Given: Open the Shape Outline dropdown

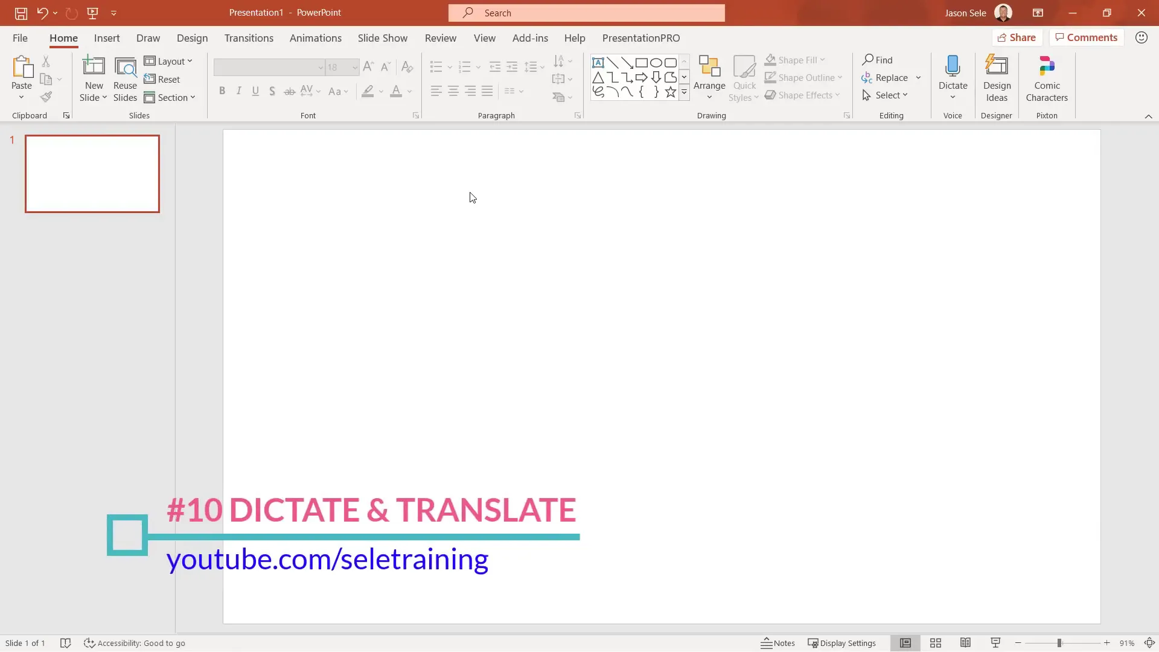Looking at the screenshot, I should [x=804, y=77].
